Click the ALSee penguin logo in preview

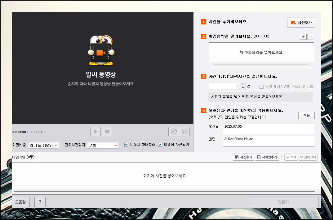click(101, 50)
